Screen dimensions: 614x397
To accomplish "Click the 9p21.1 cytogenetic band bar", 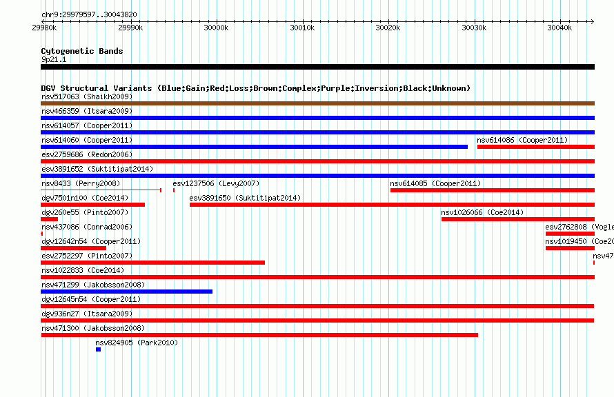I will point(317,67).
